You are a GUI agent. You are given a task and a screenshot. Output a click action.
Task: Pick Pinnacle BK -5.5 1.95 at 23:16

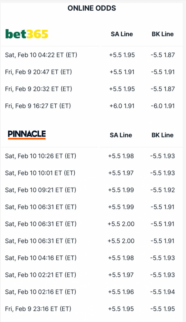click(163, 309)
